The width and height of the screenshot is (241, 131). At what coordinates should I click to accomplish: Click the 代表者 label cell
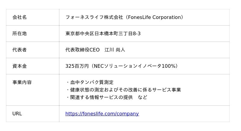[x=20, y=50]
